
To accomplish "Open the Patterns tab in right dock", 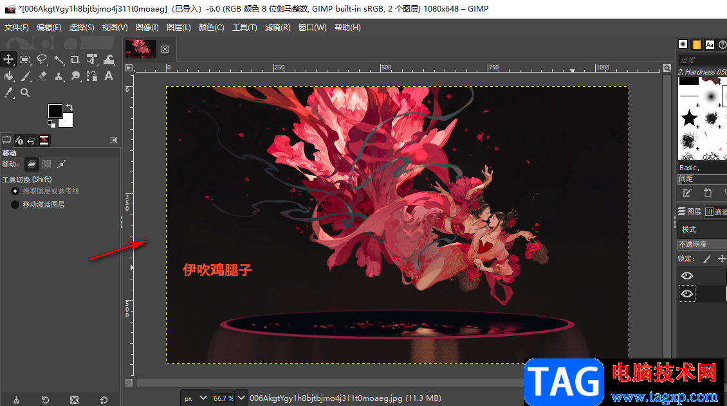I will [696, 44].
